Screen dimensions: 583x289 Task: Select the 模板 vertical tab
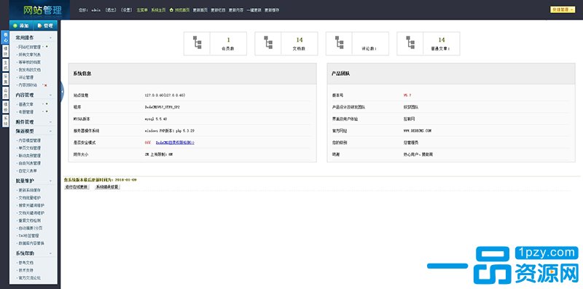5,107
